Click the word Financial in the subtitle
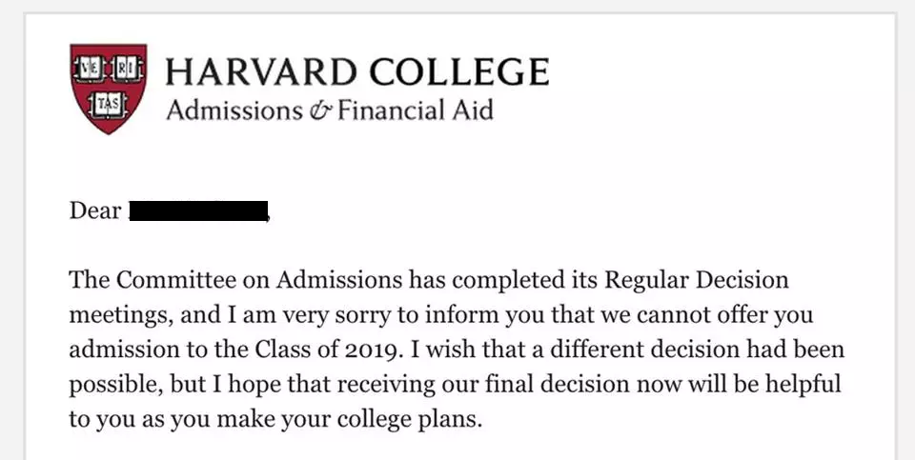 [x=384, y=110]
